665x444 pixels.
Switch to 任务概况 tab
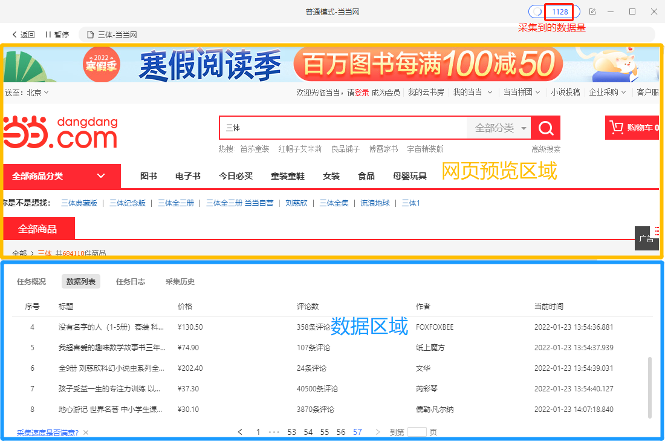pos(31,281)
